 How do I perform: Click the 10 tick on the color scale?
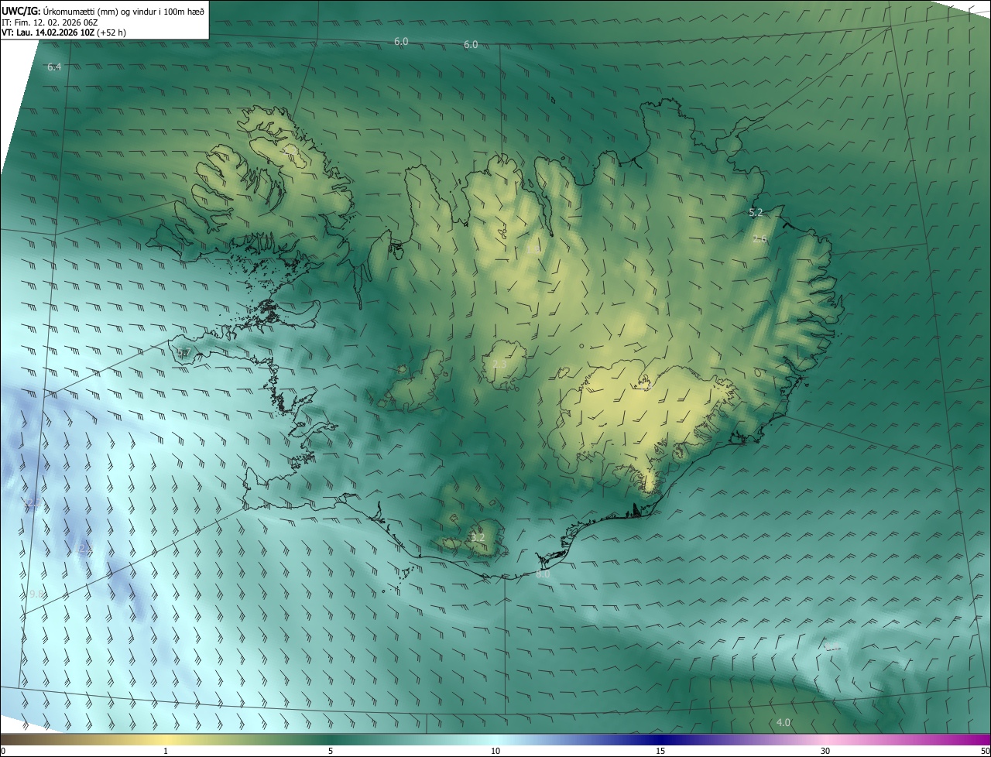495,752
